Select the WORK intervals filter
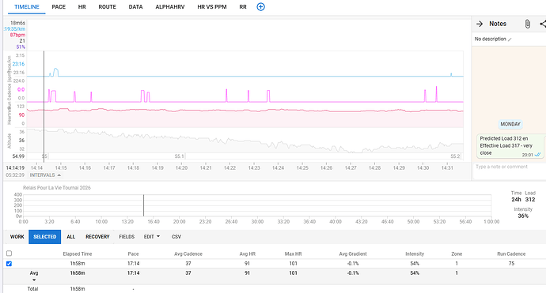 point(17,237)
